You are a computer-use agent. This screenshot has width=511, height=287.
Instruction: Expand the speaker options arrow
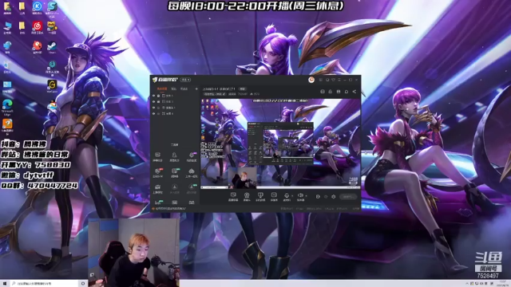pos(306,196)
